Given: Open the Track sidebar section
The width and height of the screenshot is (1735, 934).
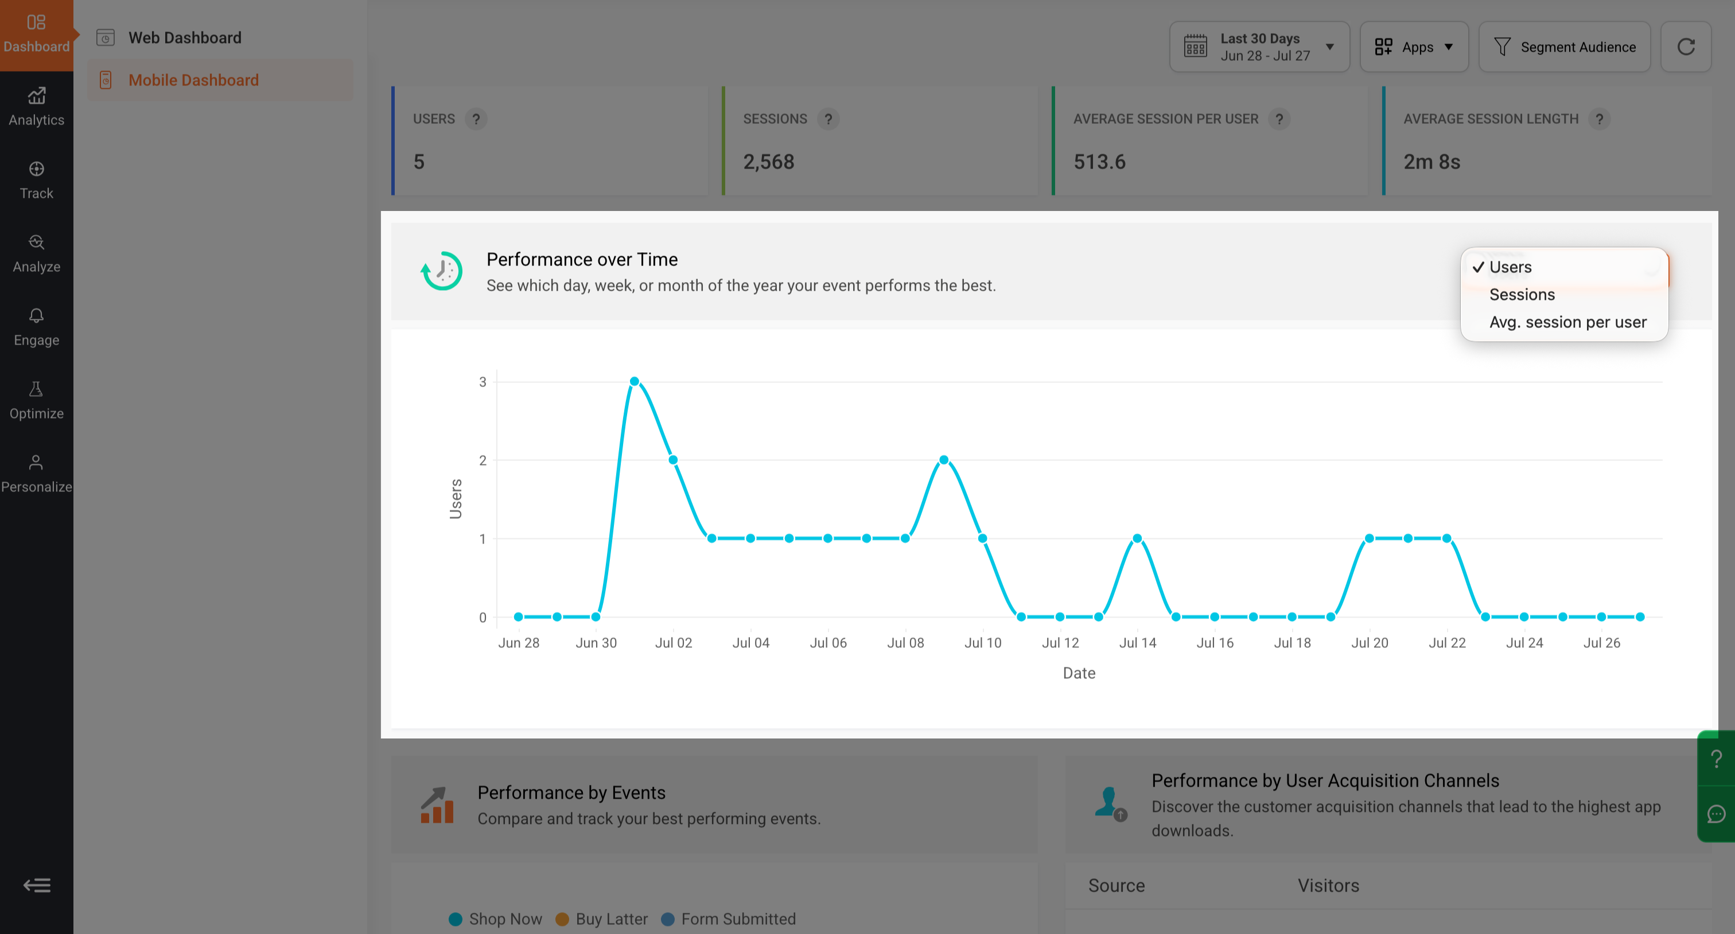Looking at the screenshot, I should [x=36, y=181].
